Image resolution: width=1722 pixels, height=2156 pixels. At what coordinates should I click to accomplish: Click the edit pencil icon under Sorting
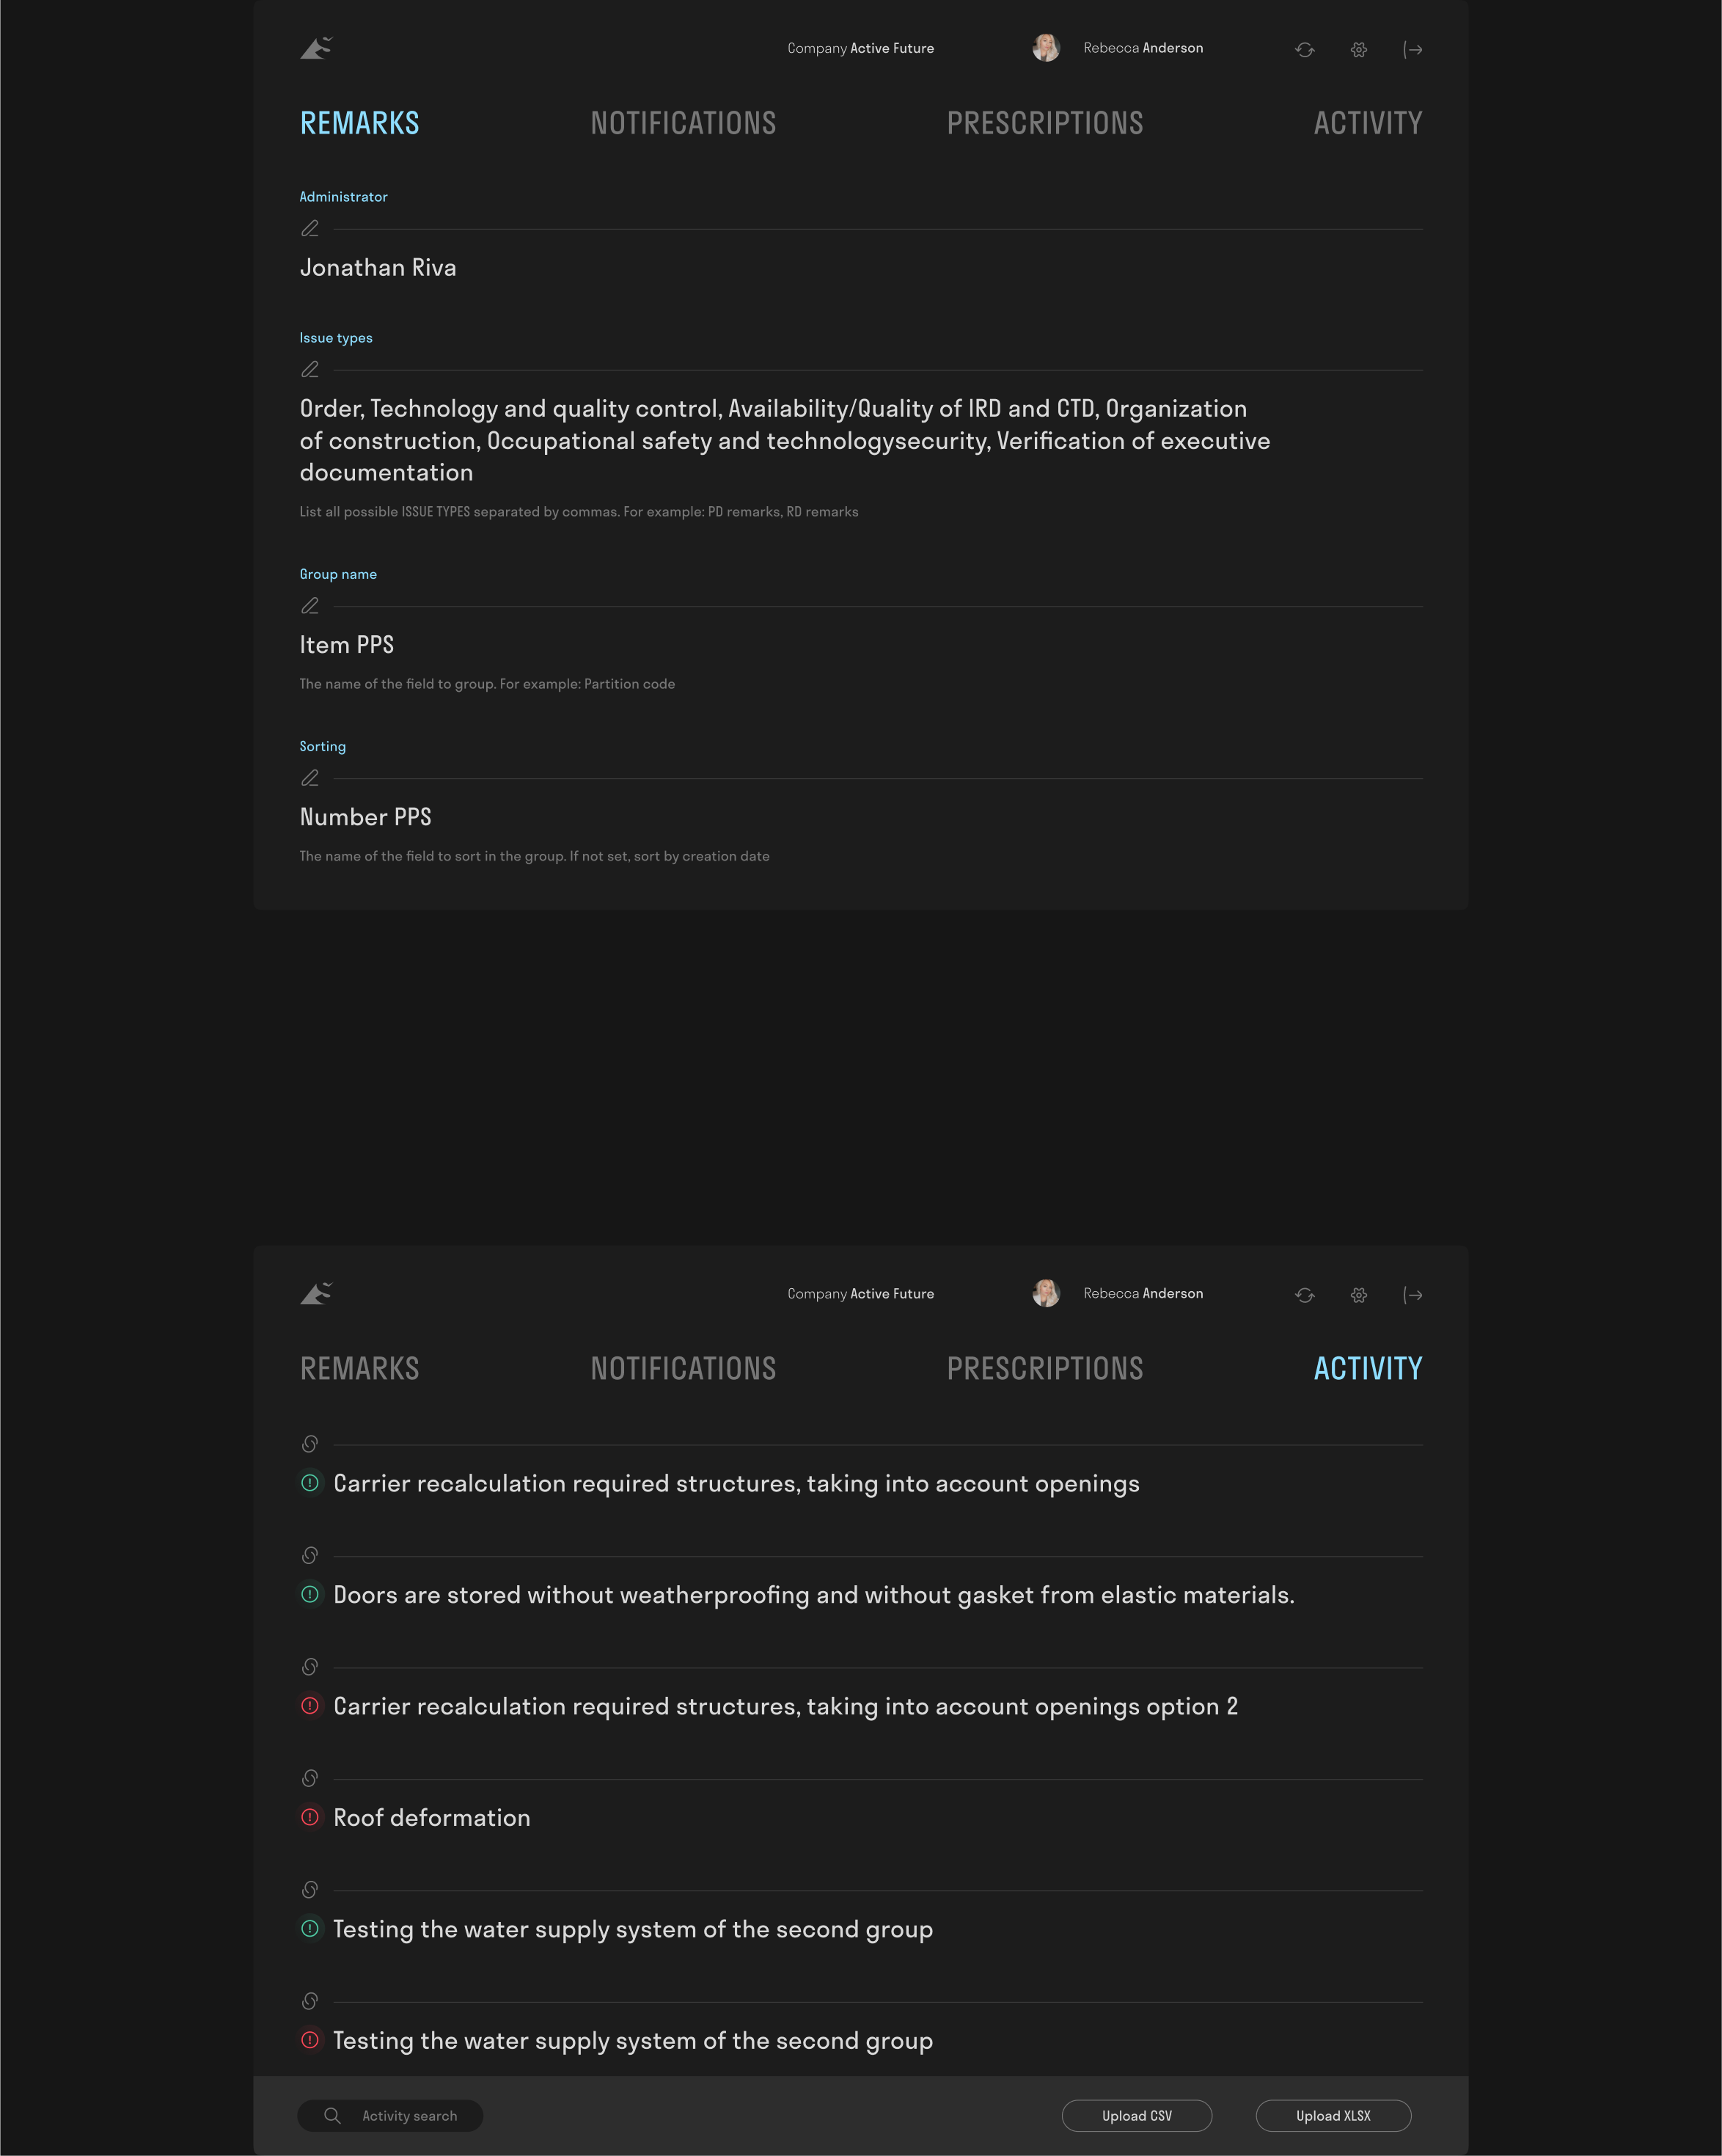tap(310, 778)
